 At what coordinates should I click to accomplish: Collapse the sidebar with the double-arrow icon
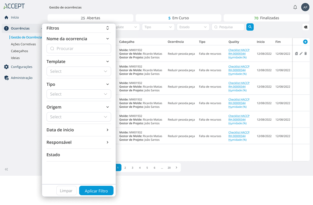[x=6, y=169]
